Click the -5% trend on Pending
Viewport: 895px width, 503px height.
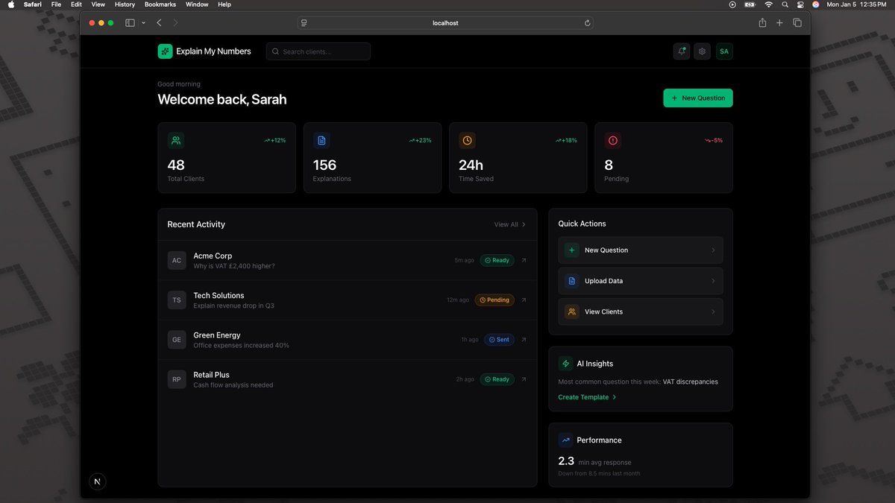[714, 140]
